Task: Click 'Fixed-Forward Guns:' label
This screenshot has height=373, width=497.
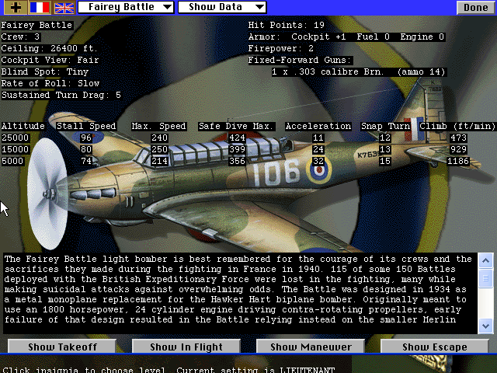Action: [300, 61]
